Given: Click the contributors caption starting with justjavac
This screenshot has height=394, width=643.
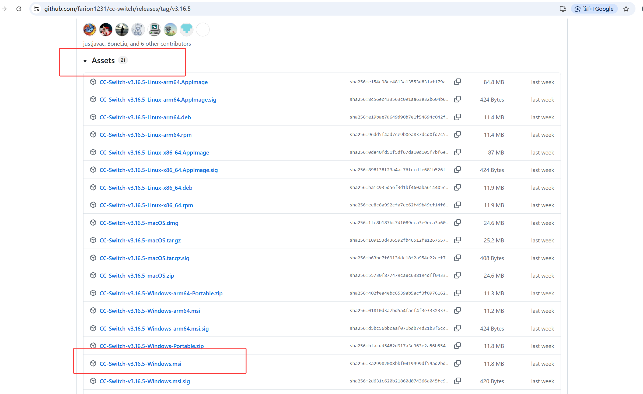Looking at the screenshot, I should coord(137,44).
